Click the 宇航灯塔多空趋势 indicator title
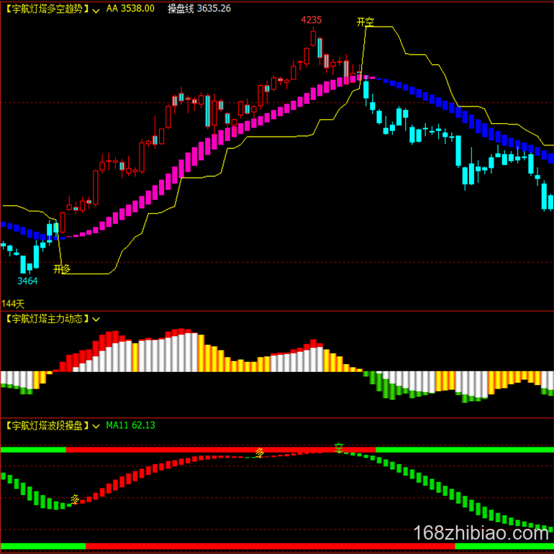The image size is (554, 554). 46,9
